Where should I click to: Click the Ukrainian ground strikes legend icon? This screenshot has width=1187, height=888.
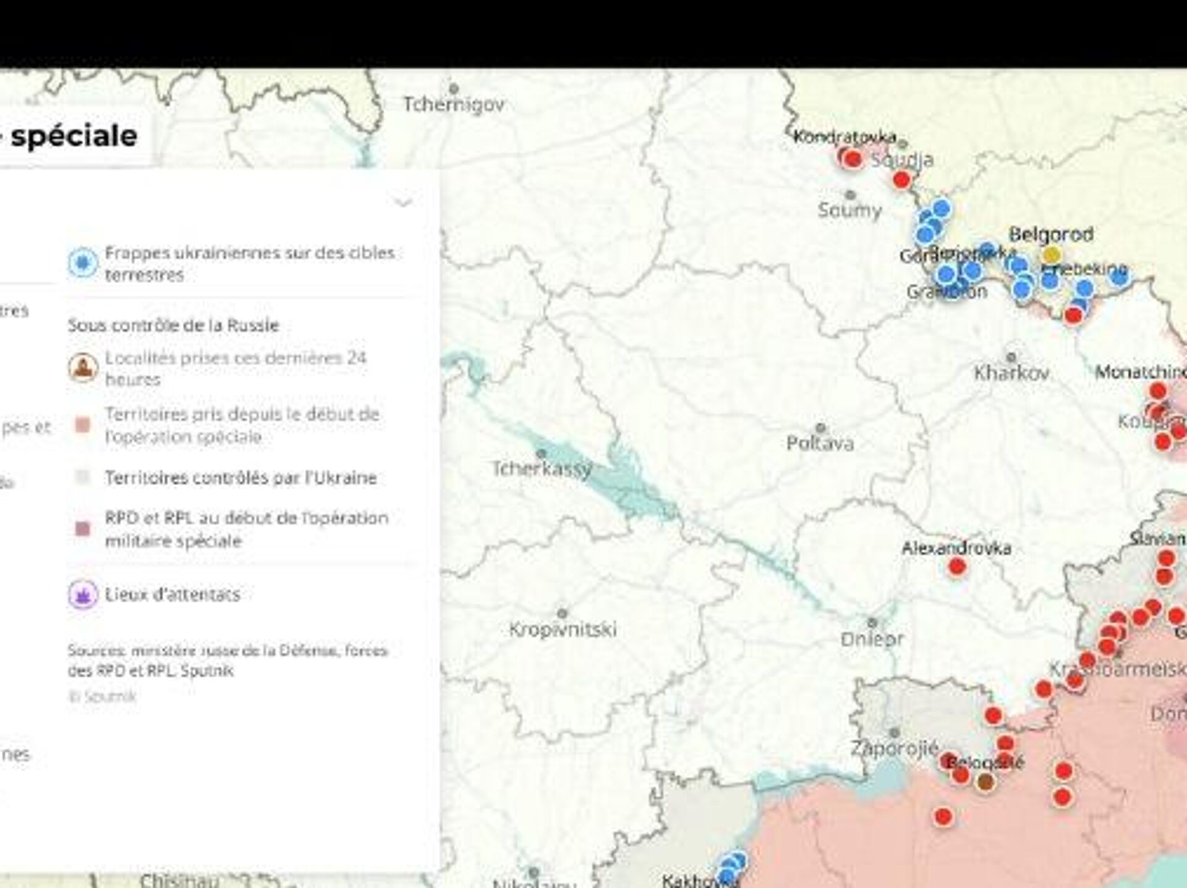[83, 263]
